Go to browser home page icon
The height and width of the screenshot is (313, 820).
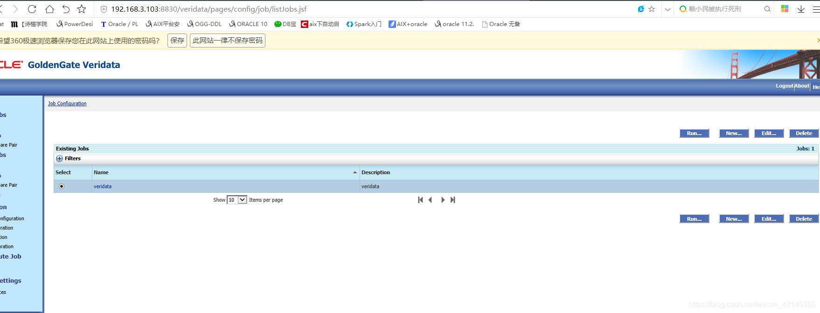(49, 9)
